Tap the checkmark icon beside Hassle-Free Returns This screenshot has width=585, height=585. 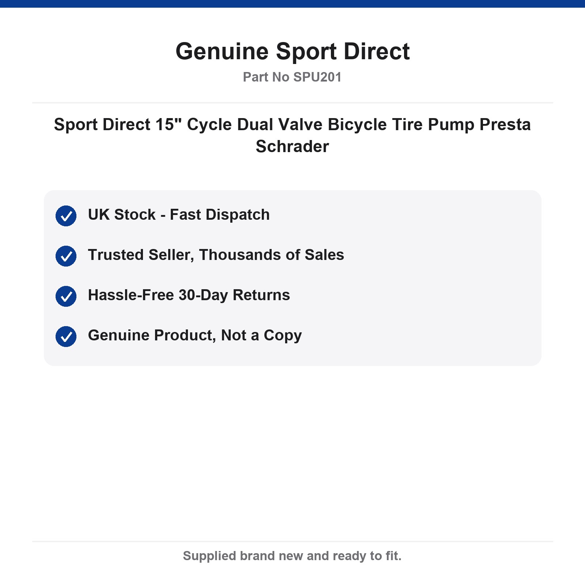66,296
